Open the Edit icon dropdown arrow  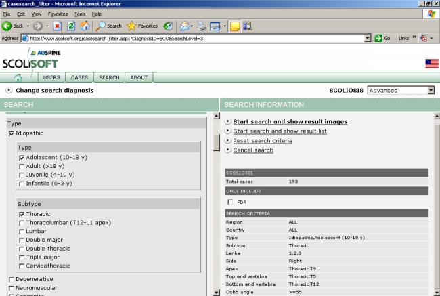225,26
